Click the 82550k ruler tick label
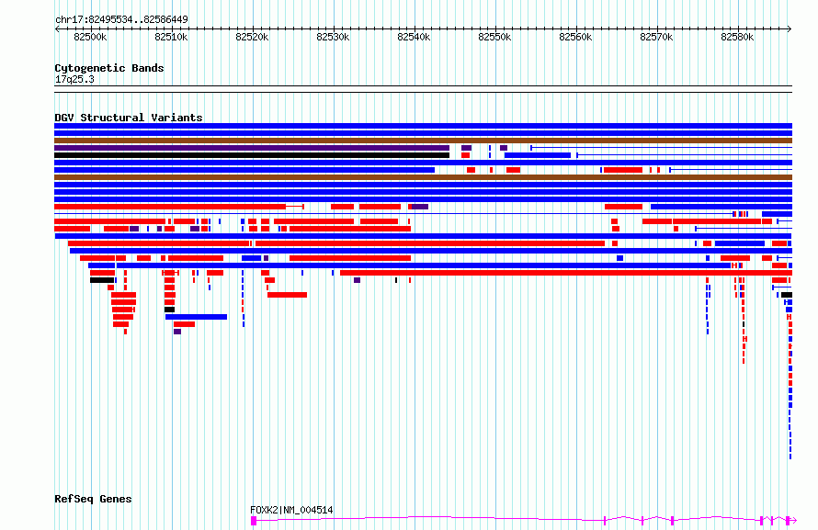818x530 pixels. click(x=494, y=38)
